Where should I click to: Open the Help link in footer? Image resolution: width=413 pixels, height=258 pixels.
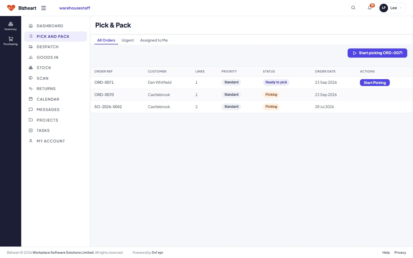(386, 253)
